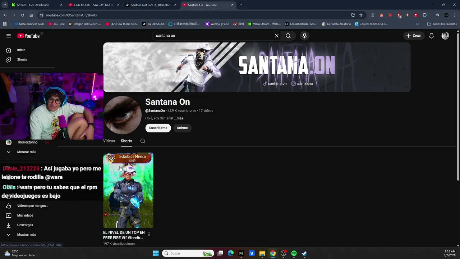Open options menu for the Free Fire short
This screenshot has height=259, width=460.
(149, 234)
